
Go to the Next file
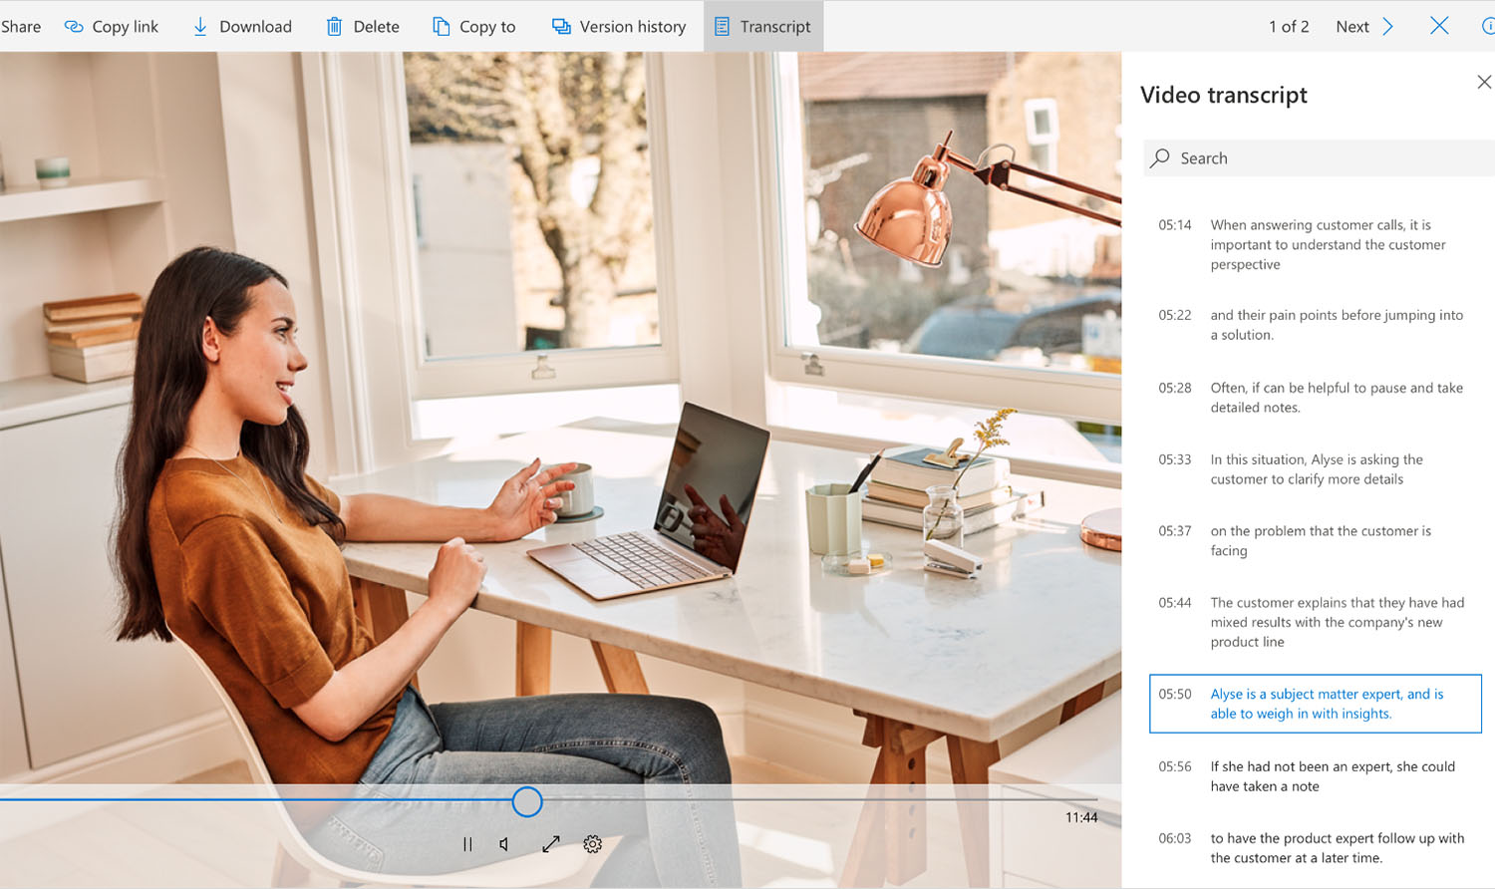coord(1363,27)
